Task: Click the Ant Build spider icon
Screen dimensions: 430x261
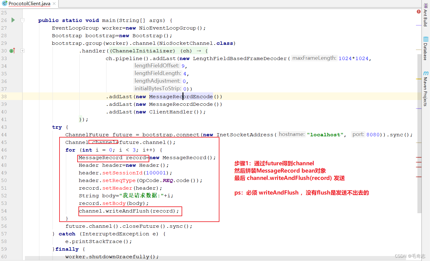Action: [x=426, y=5]
